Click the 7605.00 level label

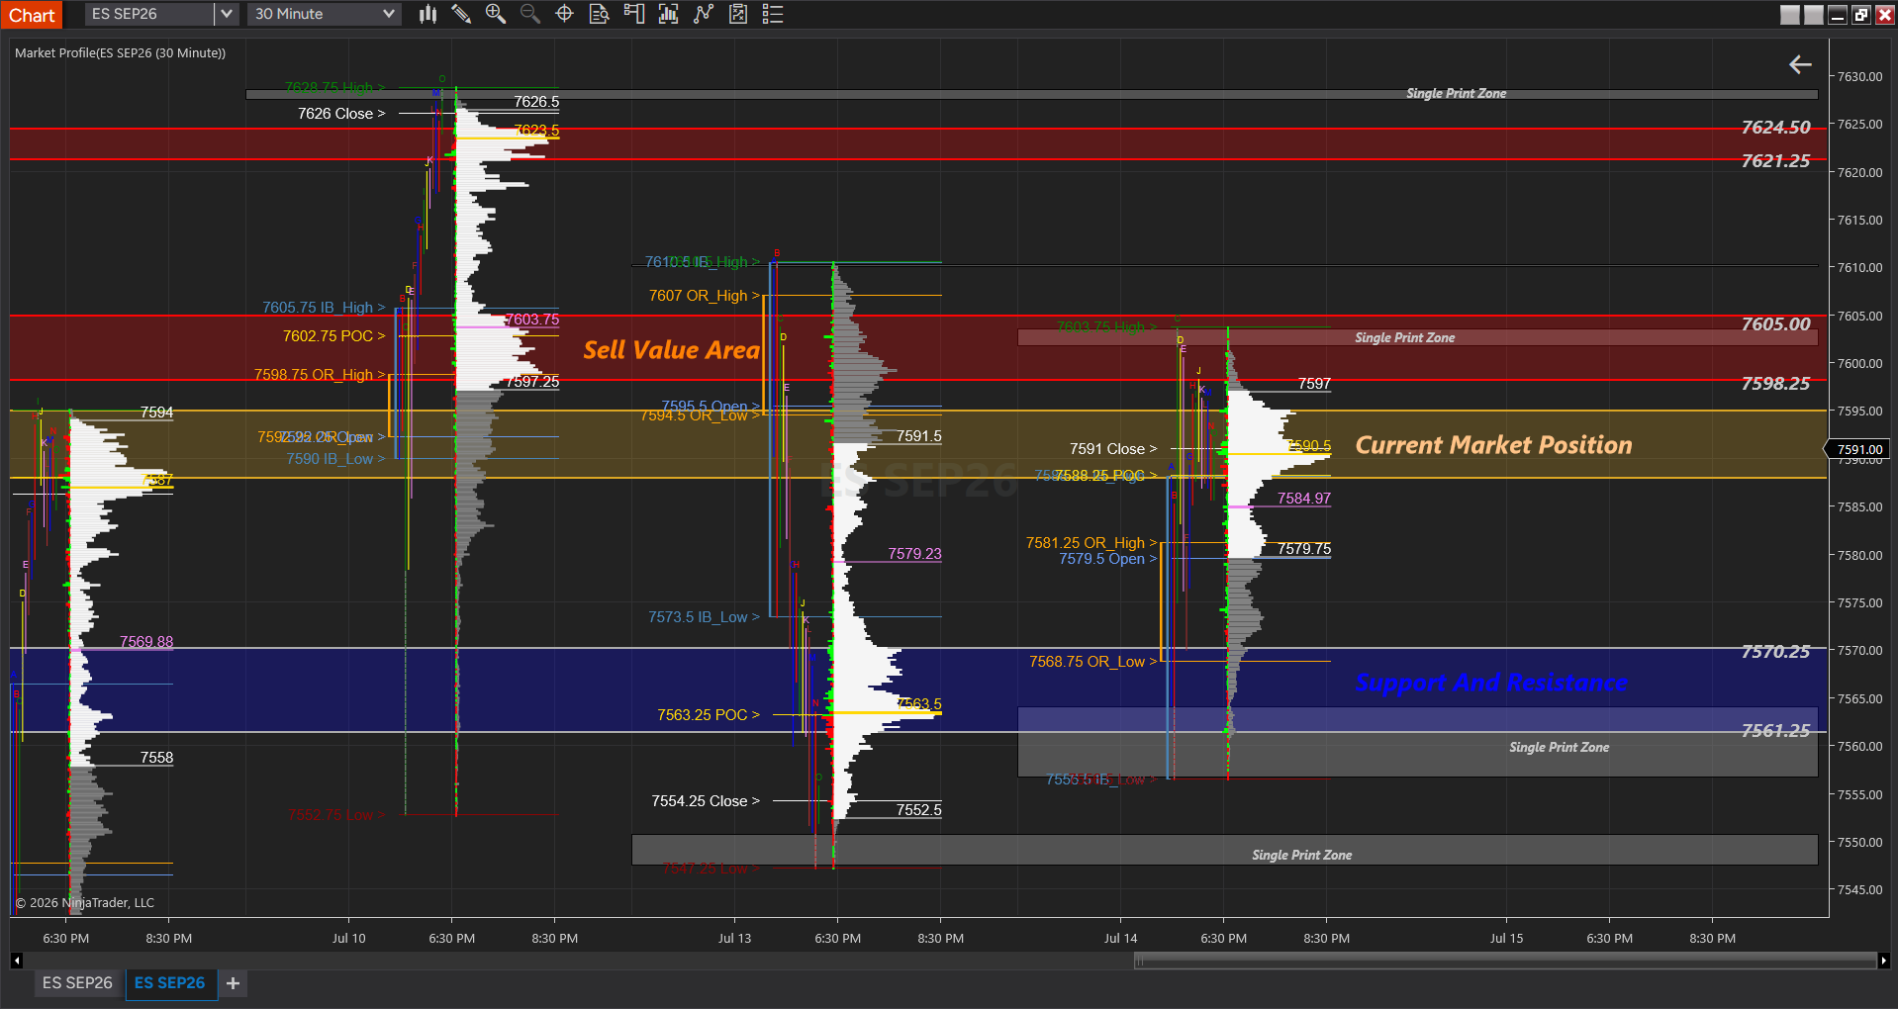coord(1775,324)
